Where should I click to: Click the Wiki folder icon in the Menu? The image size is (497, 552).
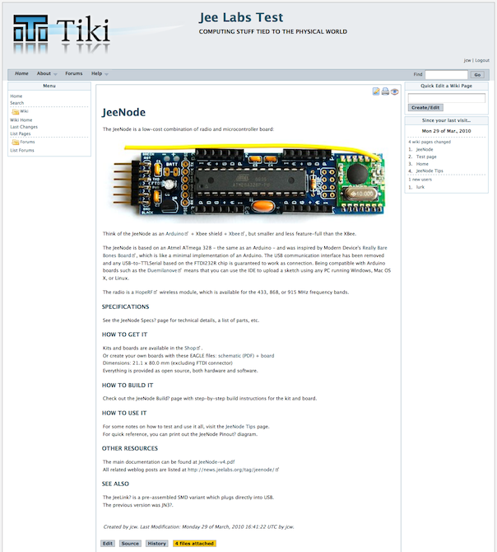coord(15,111)
